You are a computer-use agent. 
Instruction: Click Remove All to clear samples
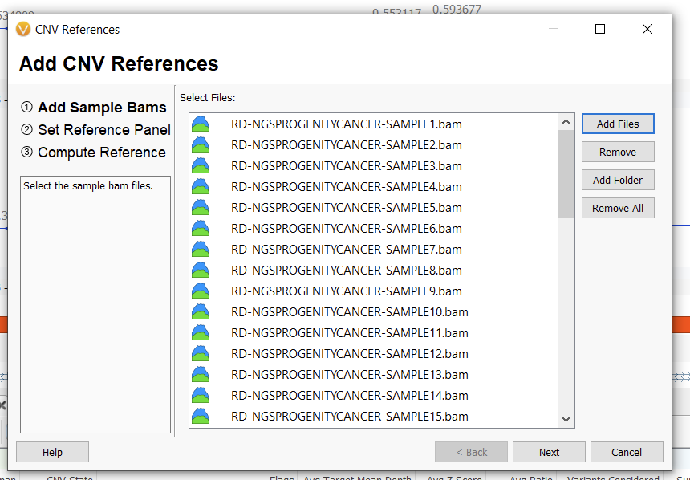(618, 207)
